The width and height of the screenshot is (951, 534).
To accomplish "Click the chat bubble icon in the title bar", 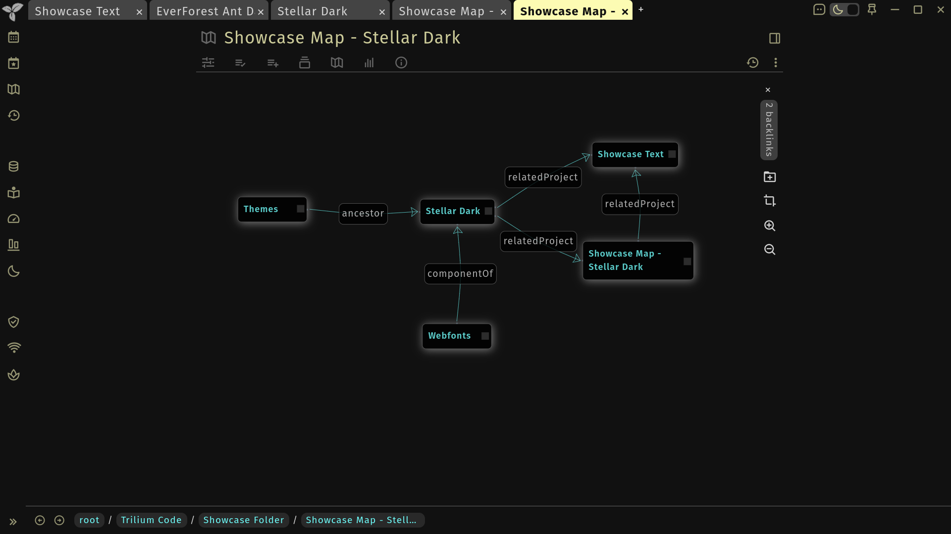I will (x=819, y=9).
